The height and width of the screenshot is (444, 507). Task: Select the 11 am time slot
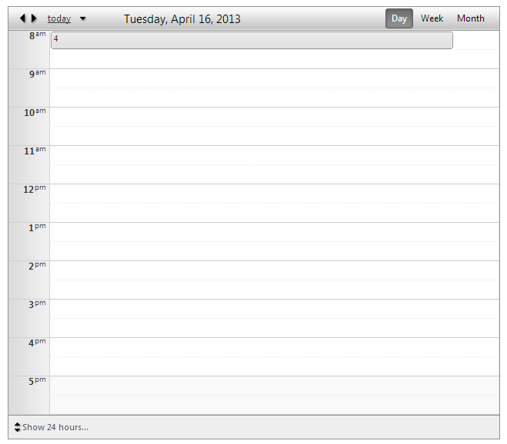coord(274,155)
